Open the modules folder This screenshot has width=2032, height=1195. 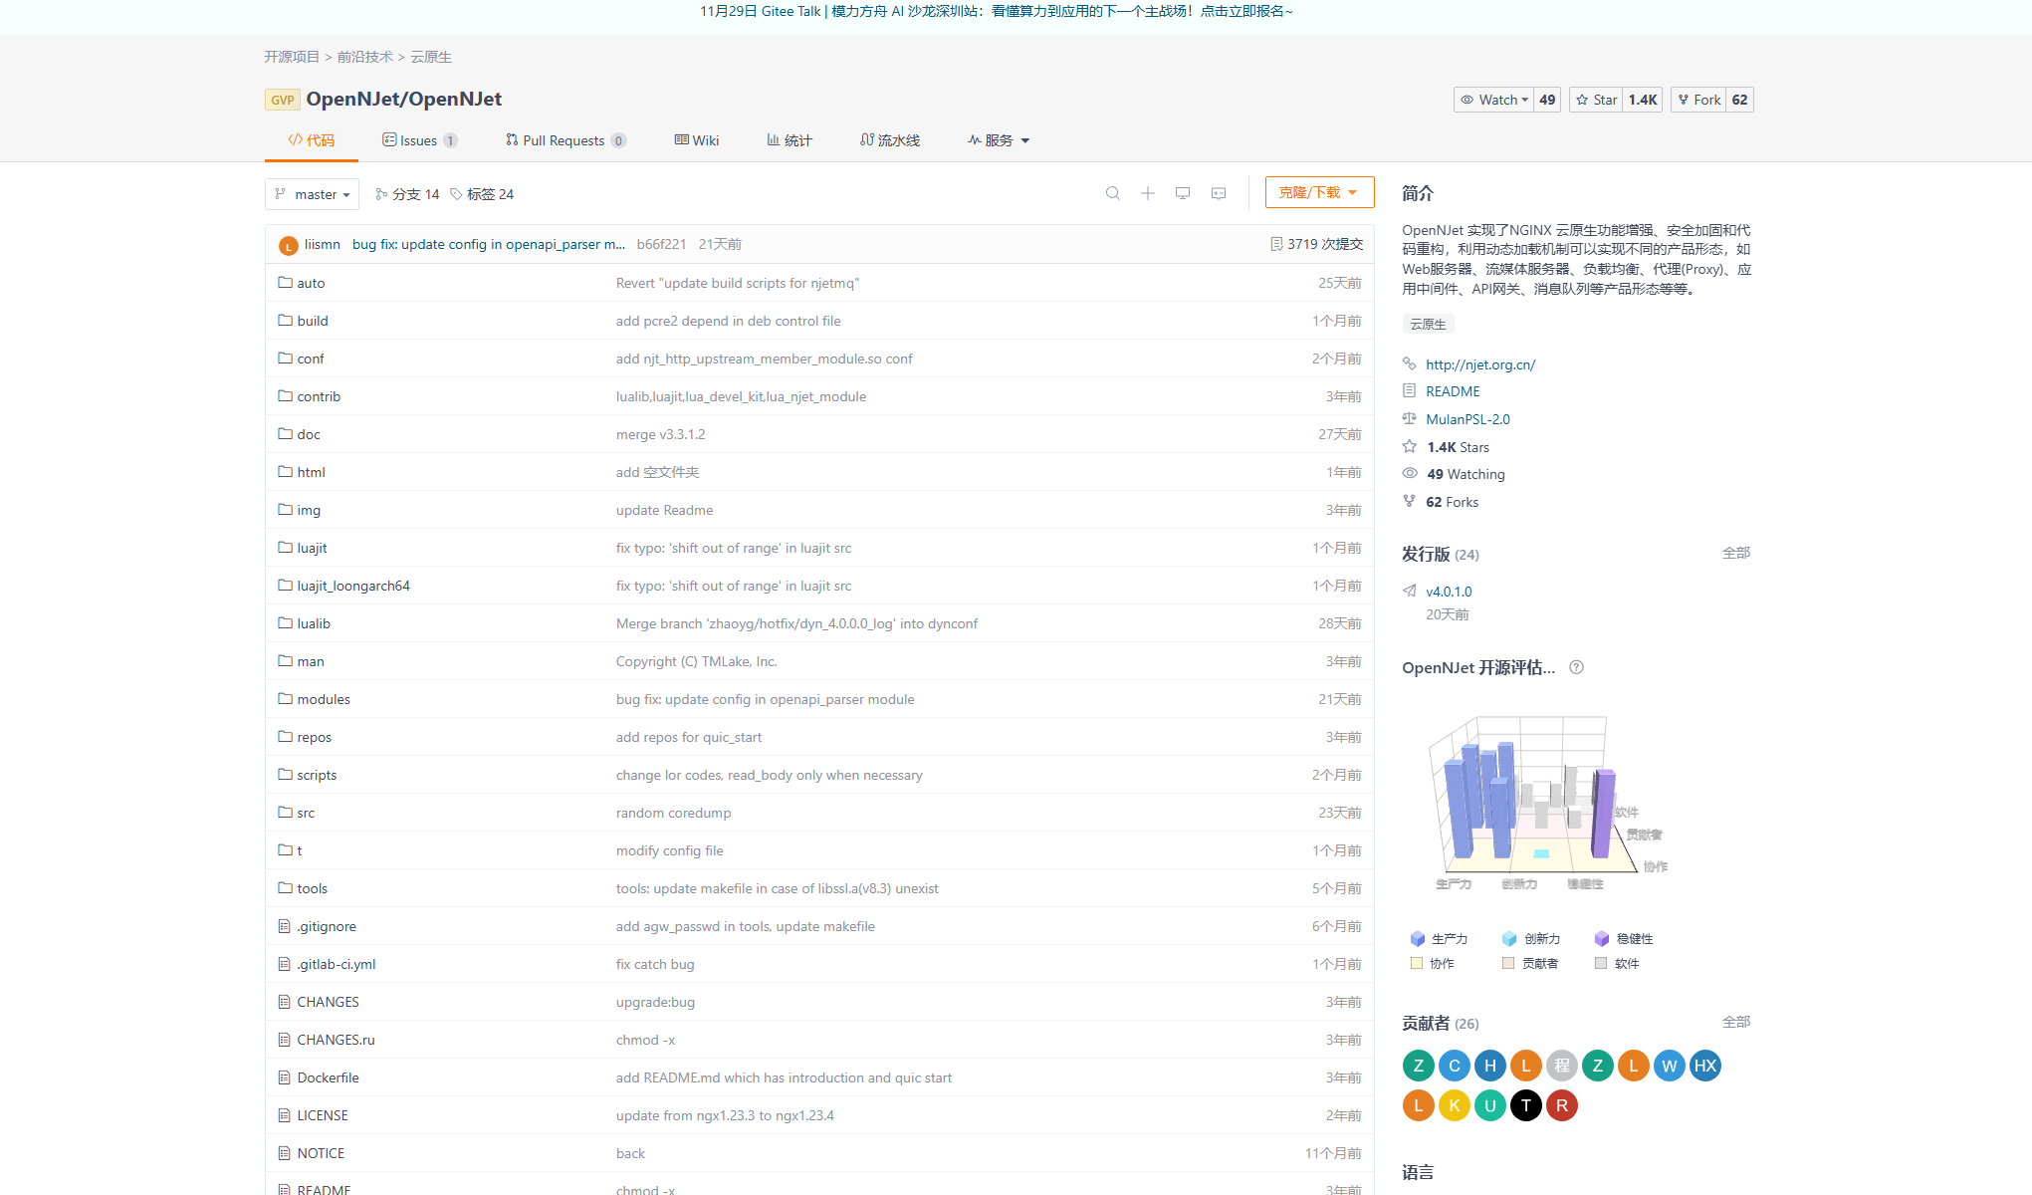point(324,699)
